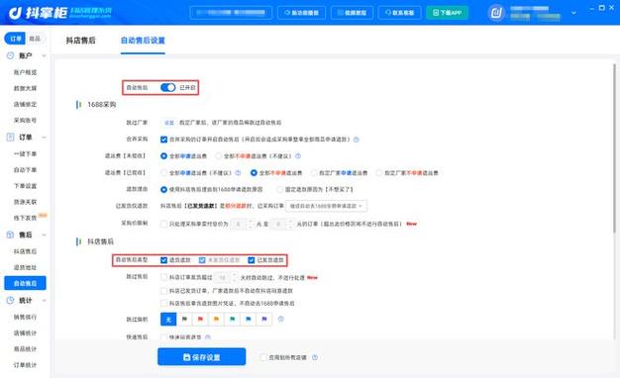The image size is (620, 378).
Task: Select first 退款理由 radio using 抖店售后 reason
Action: 163,190
